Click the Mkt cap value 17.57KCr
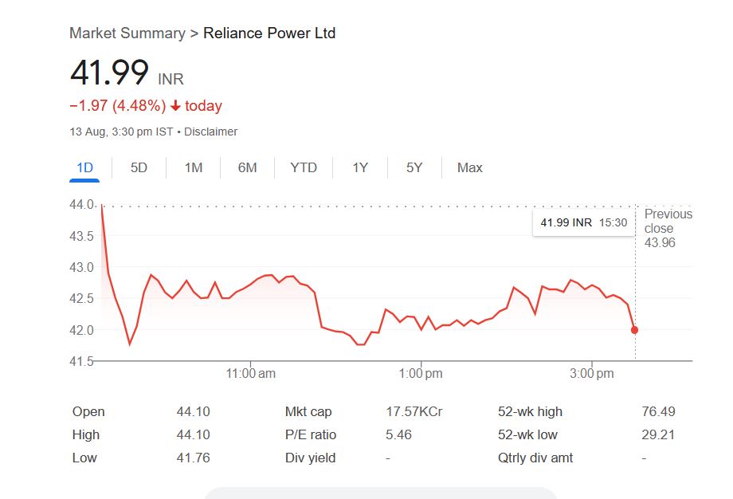 point(414,411)
